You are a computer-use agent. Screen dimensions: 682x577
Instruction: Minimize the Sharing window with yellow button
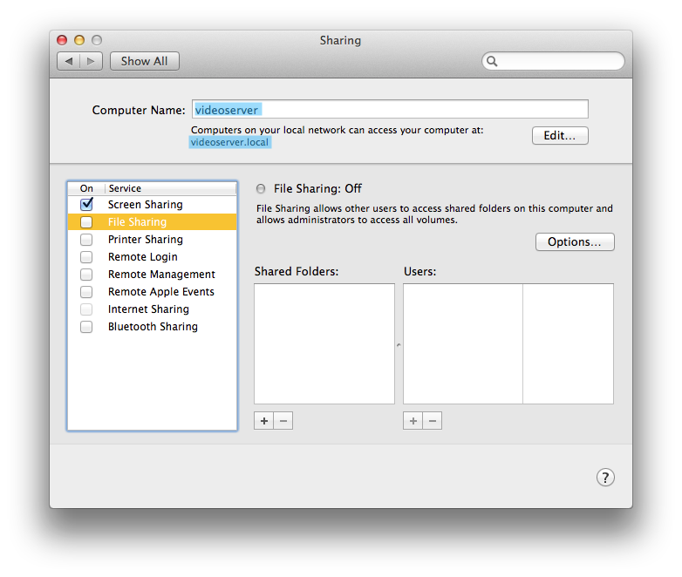[x=79, y=40]
